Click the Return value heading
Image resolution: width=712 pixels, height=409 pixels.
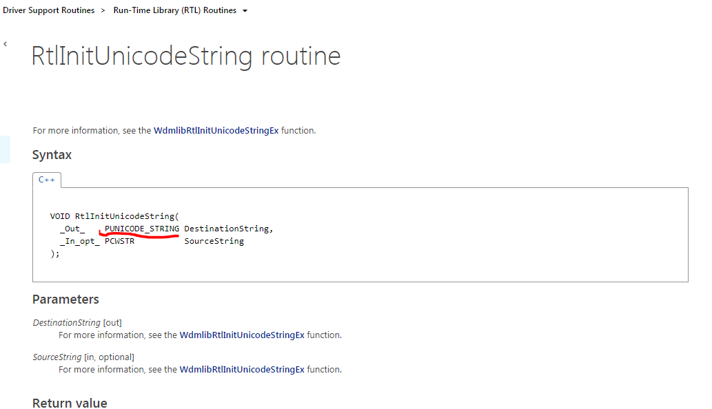[x=70, y=403]
